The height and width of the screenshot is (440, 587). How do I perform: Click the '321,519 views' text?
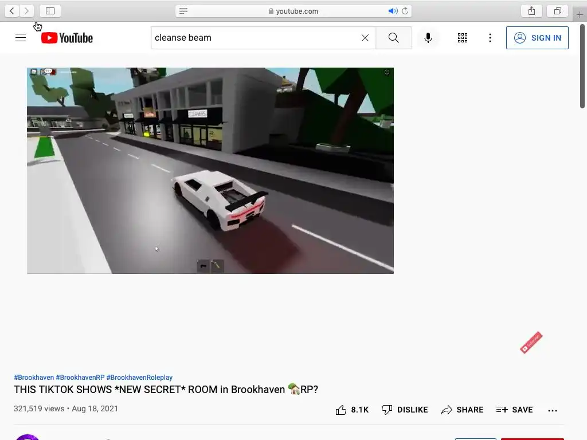39,408
